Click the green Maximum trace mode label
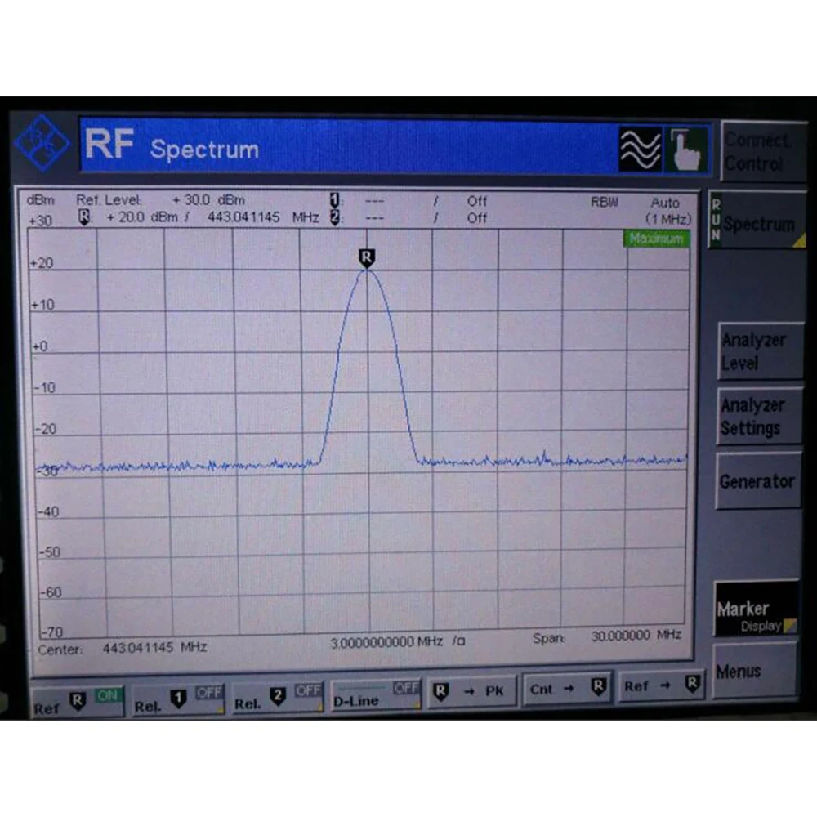 [x=656, y=239]
